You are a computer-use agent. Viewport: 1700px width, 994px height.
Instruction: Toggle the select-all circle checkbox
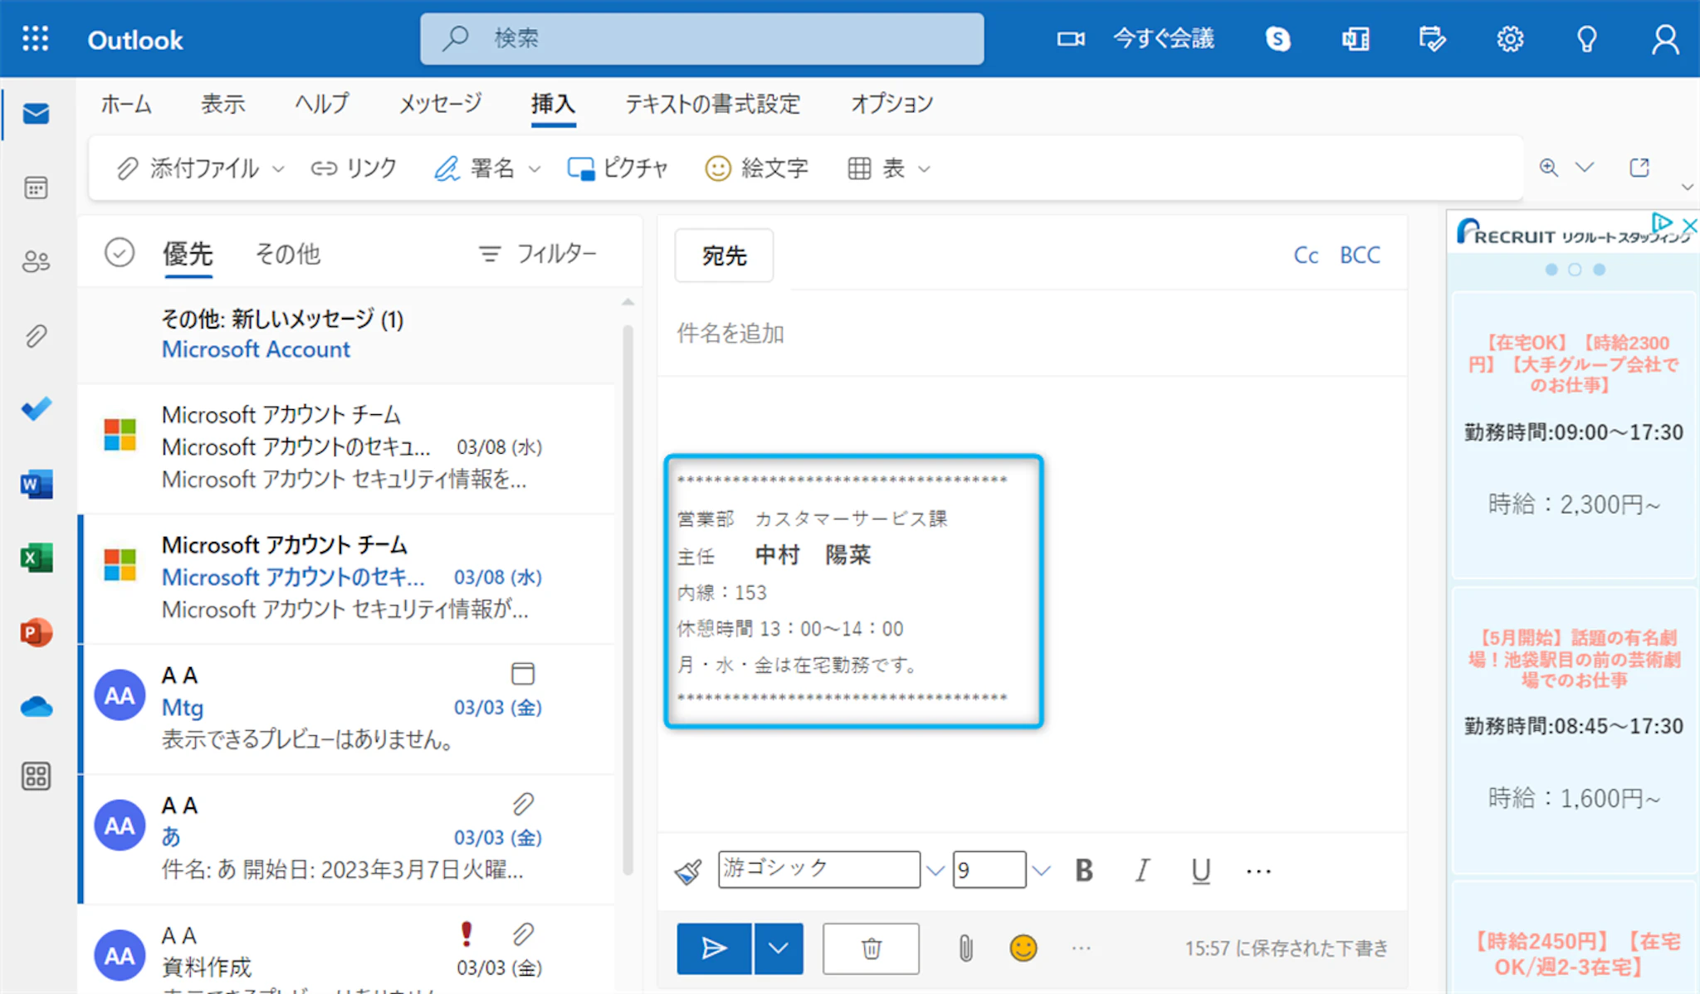(x=120, y=252)
